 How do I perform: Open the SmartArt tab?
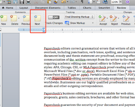[104, 8]
